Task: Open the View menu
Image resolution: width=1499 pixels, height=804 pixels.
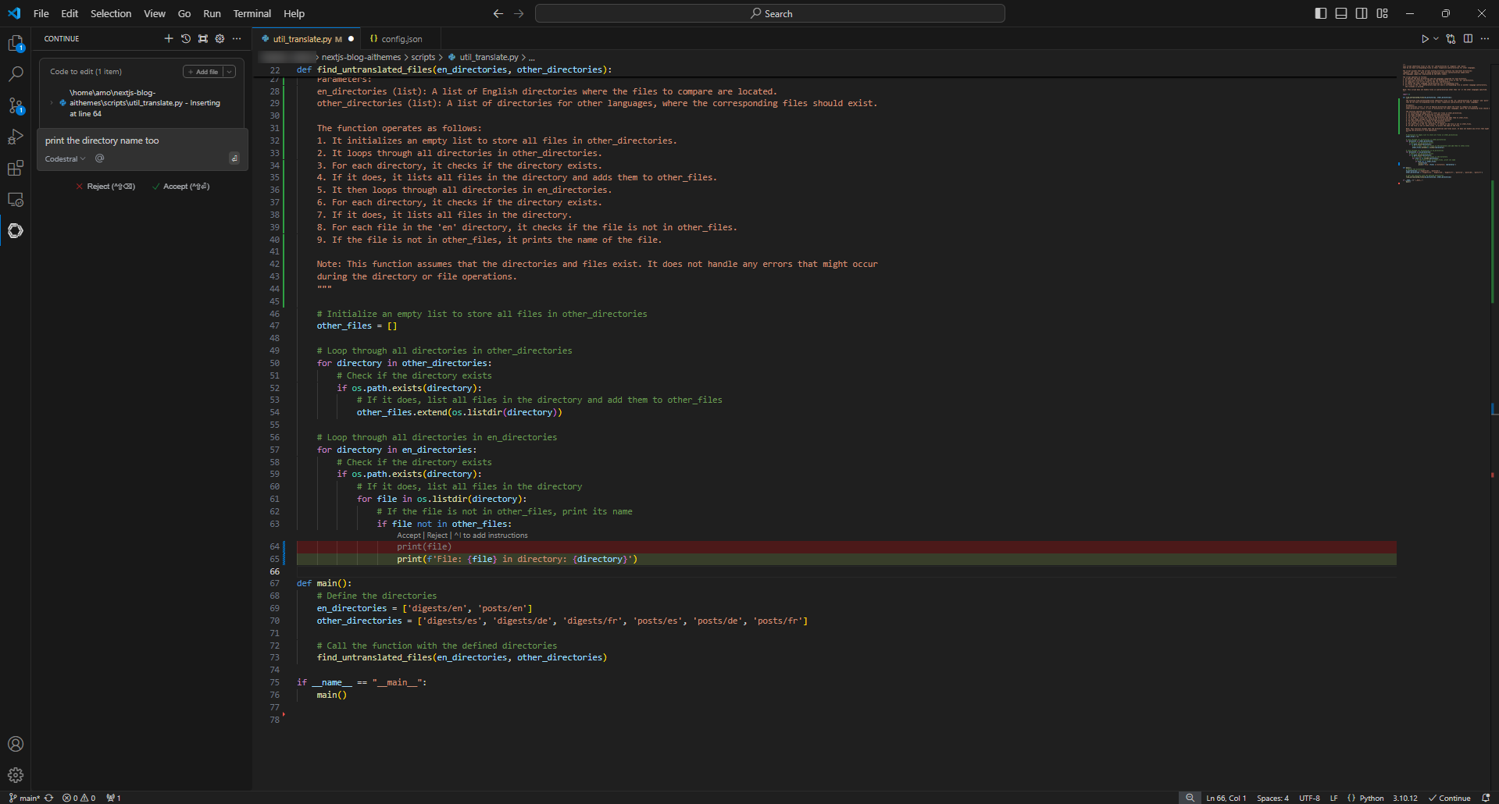Action: (x=155, y=13)
